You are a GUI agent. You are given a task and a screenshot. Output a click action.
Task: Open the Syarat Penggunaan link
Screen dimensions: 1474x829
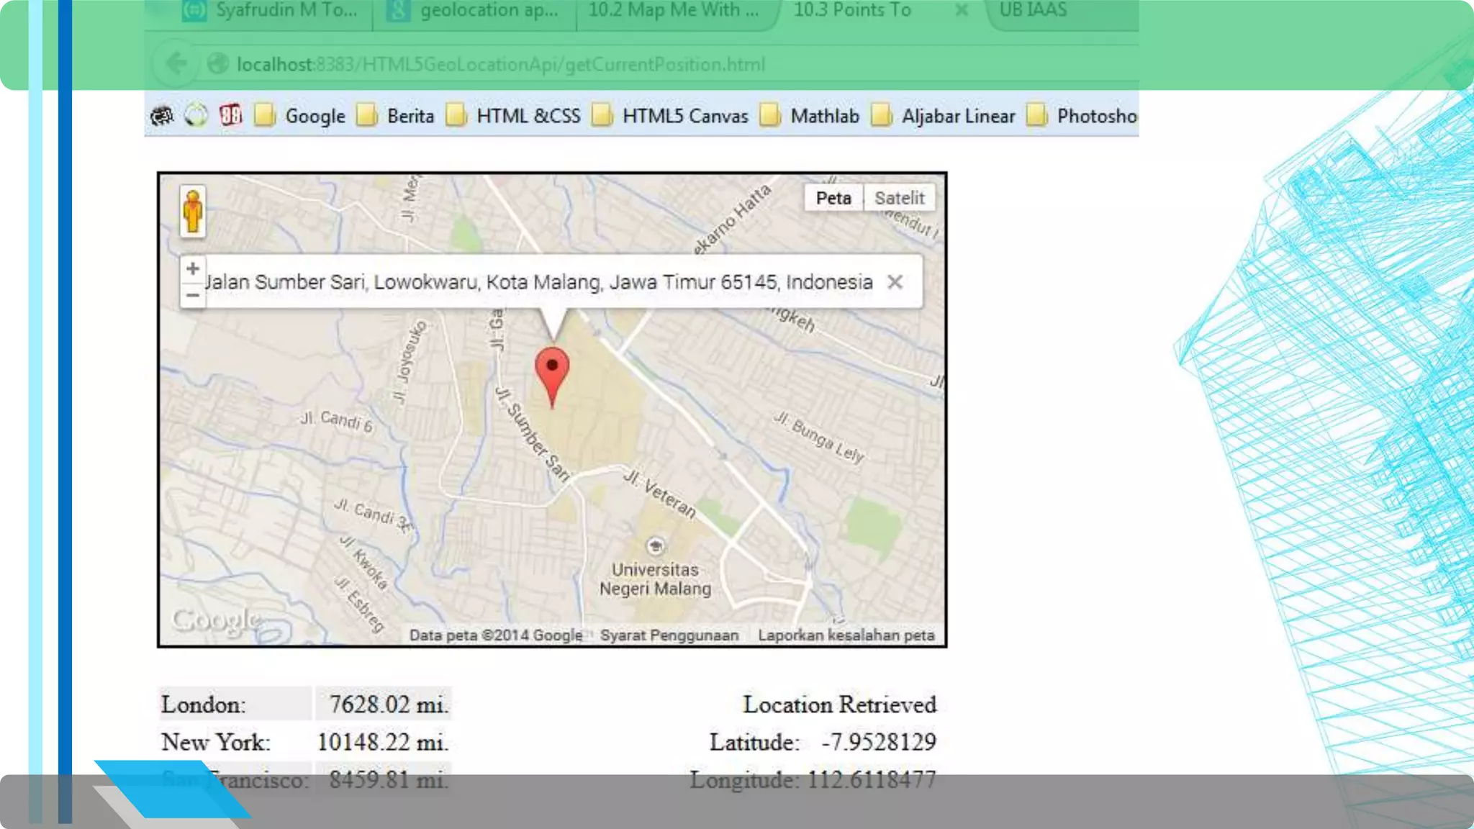point(669,635)
